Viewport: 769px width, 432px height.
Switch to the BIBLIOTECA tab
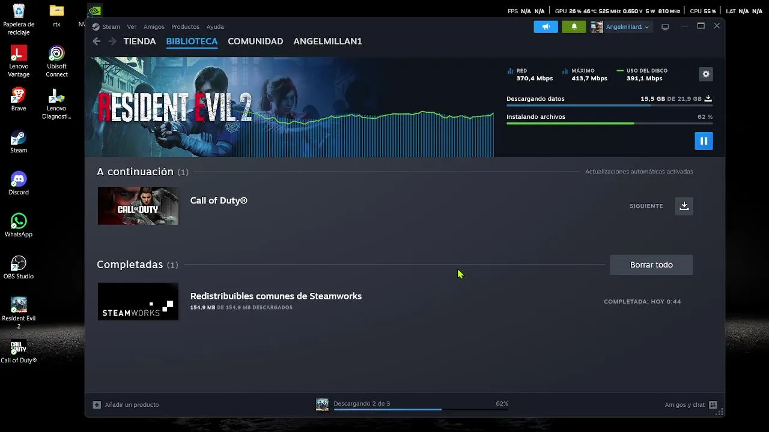pyautogui.click(x=192, y=41)
